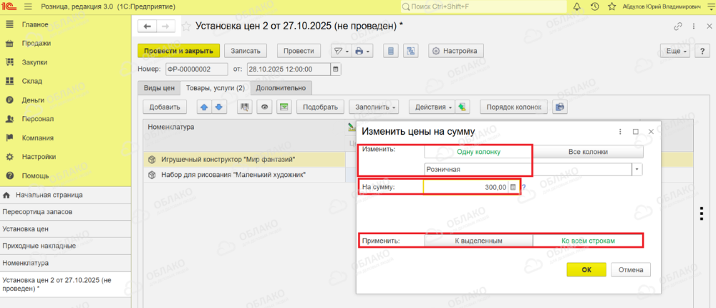Open dialog options three-dot menu
Screen dimensions: 716x308
pyautogui.click(x=620, y=132)
